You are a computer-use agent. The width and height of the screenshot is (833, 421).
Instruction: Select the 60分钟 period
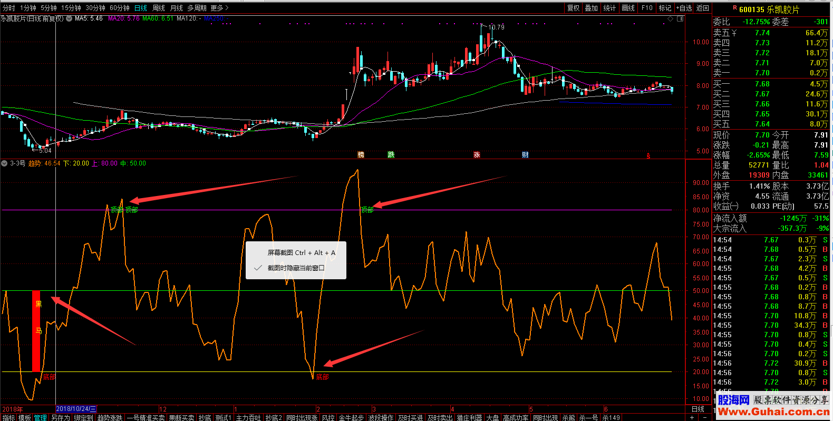point(120,8)
